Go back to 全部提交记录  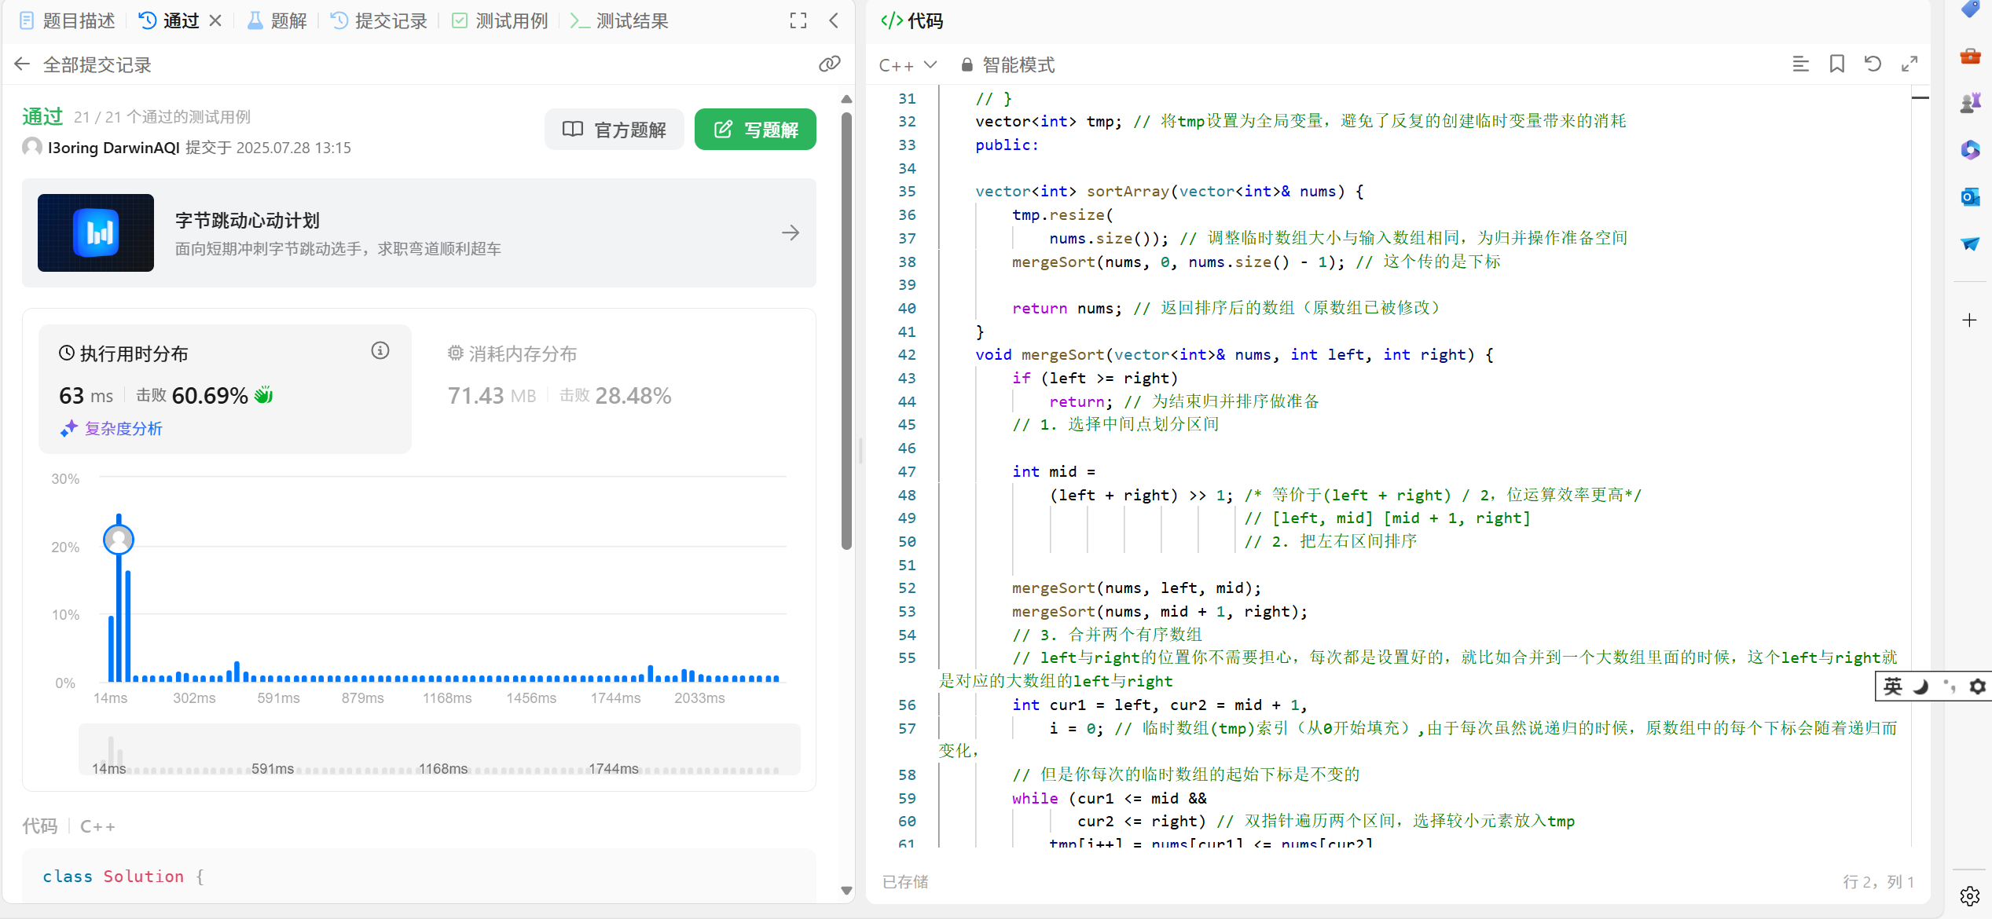click(83, 64)
